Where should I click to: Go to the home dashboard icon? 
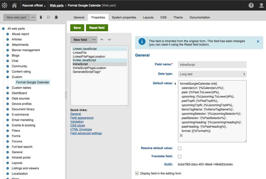pos(14,5)
